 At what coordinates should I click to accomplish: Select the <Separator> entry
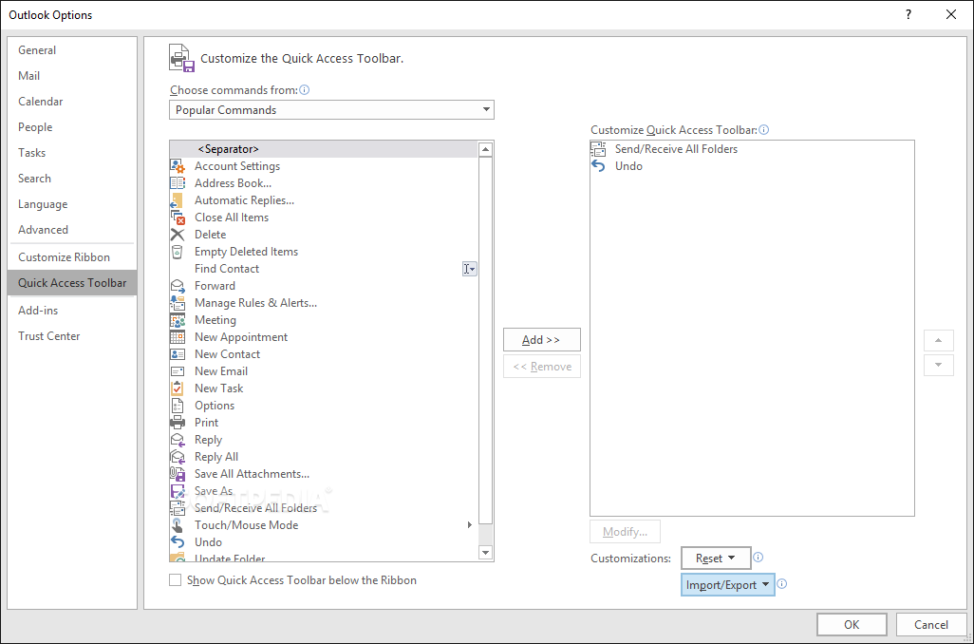pos(323,149)
